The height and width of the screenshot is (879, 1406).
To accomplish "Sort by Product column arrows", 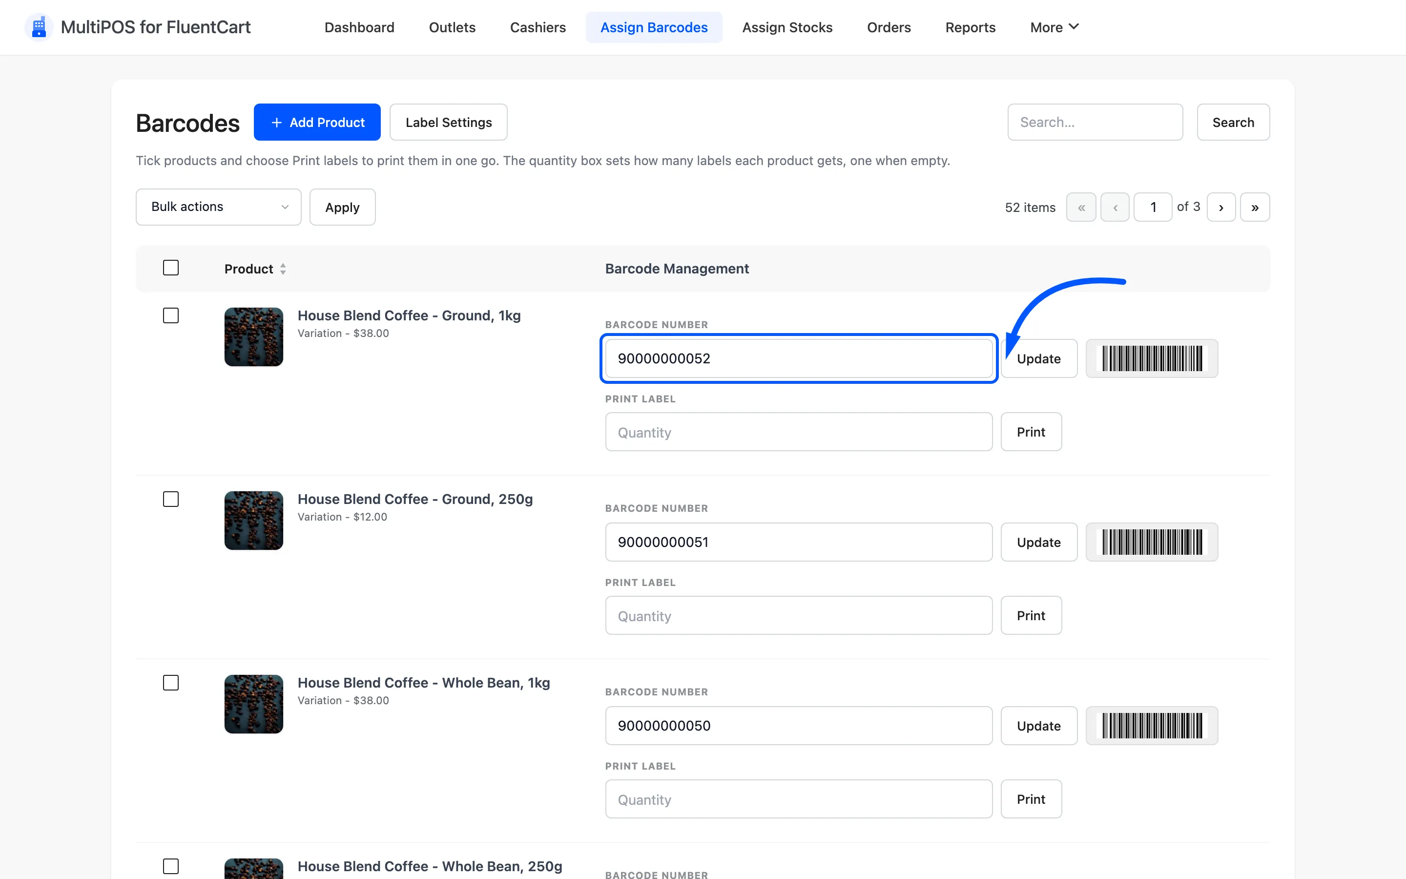I will [x=283, y=269].
